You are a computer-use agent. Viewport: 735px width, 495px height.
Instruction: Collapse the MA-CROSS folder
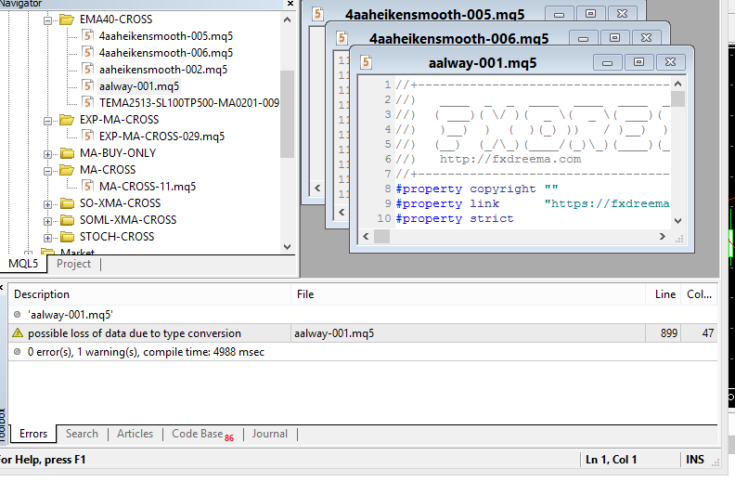(48, 171)
